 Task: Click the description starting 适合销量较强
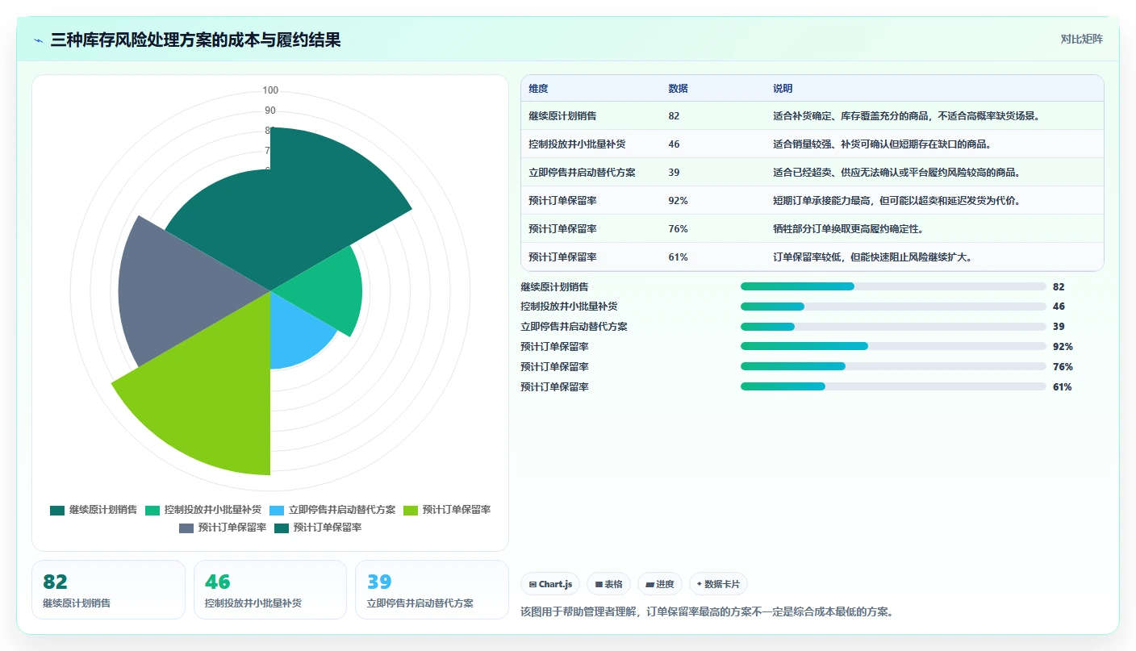[882, 144]
